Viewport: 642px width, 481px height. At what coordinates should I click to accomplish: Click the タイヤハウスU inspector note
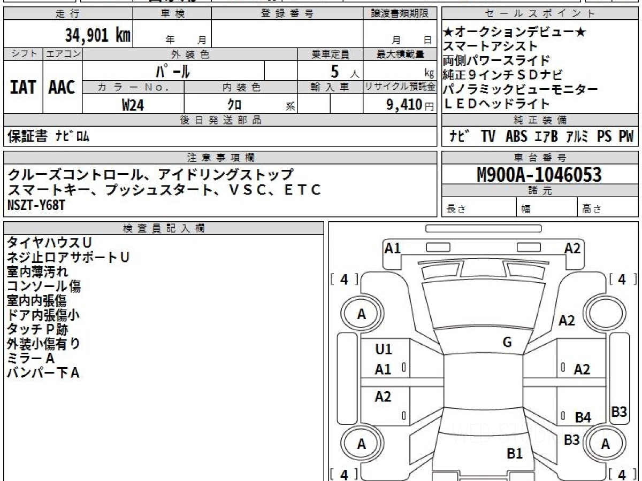click(x=49, y=243)
